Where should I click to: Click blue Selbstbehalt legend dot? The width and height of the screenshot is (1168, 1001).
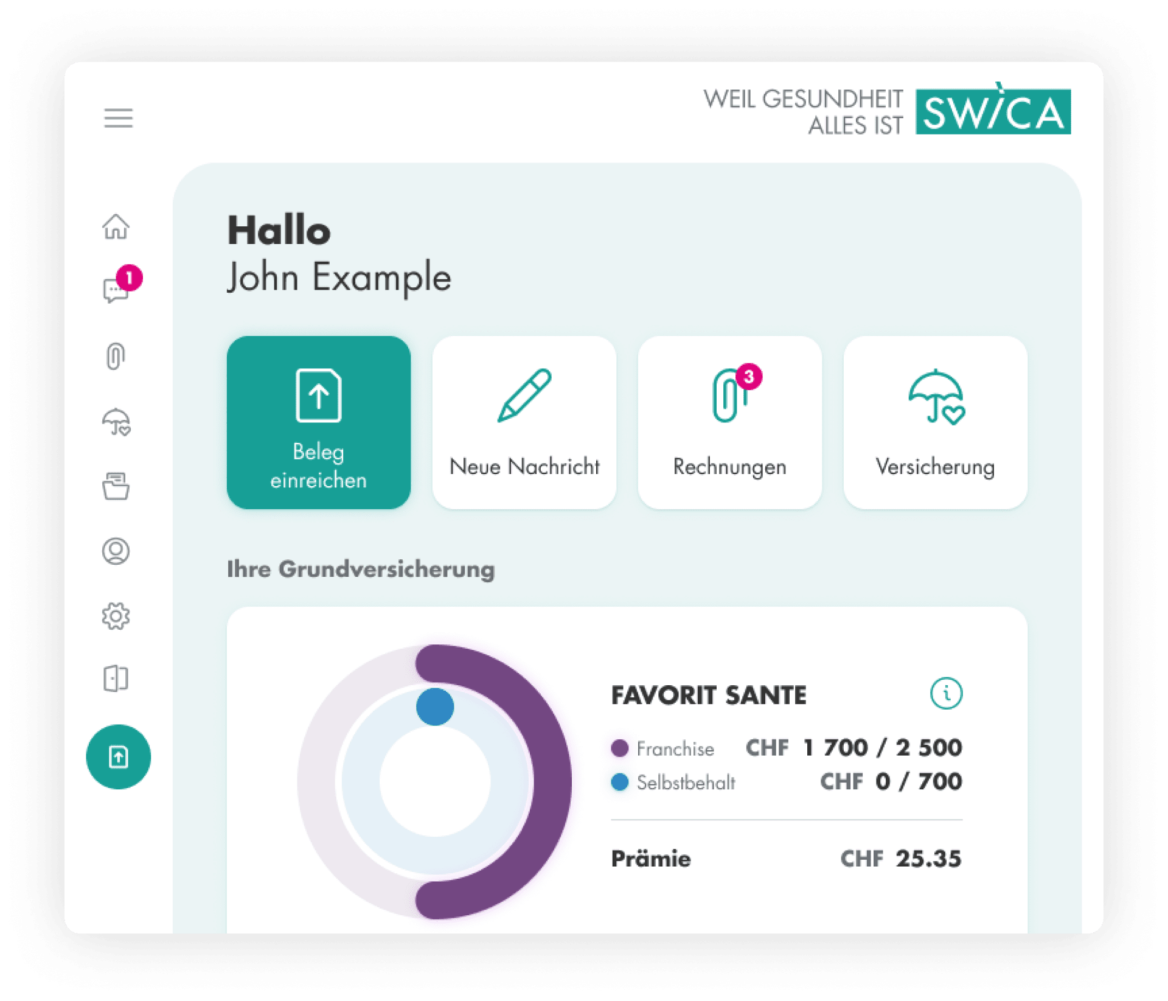click(619, 782)
